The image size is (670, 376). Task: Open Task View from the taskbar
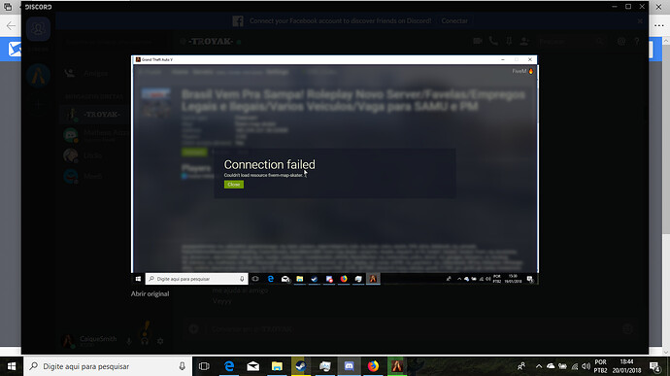pyautogui.click(x=204, y=366)
